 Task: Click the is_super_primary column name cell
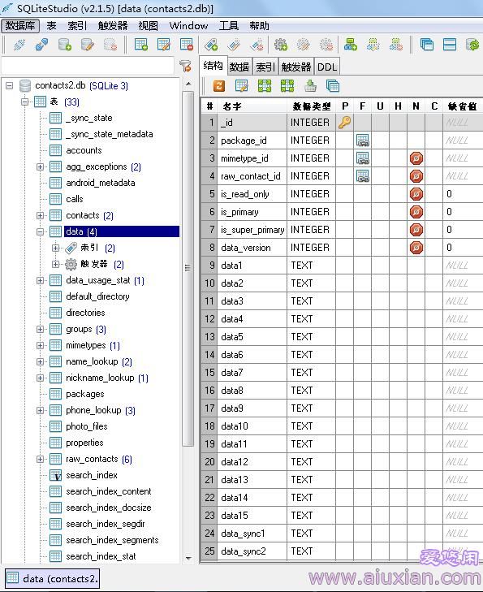(252, 230)
